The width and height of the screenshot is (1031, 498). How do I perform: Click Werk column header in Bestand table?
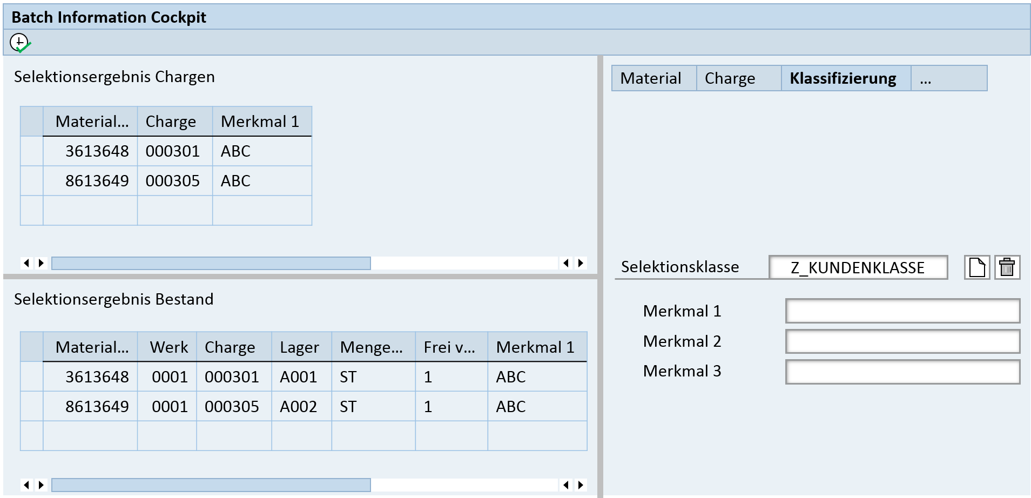pyautogui.click(x=167, y=347)
